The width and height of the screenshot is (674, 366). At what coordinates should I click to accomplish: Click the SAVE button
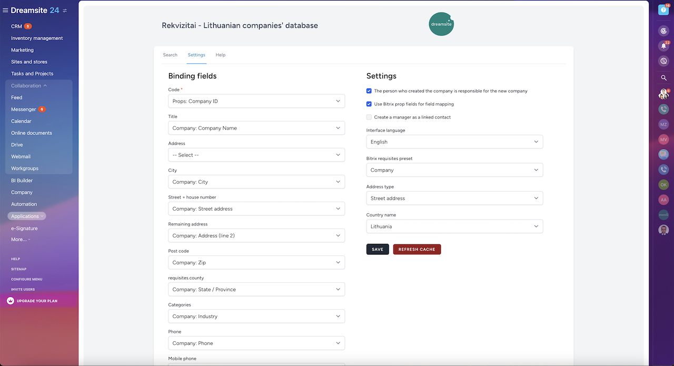pos(377,249)
